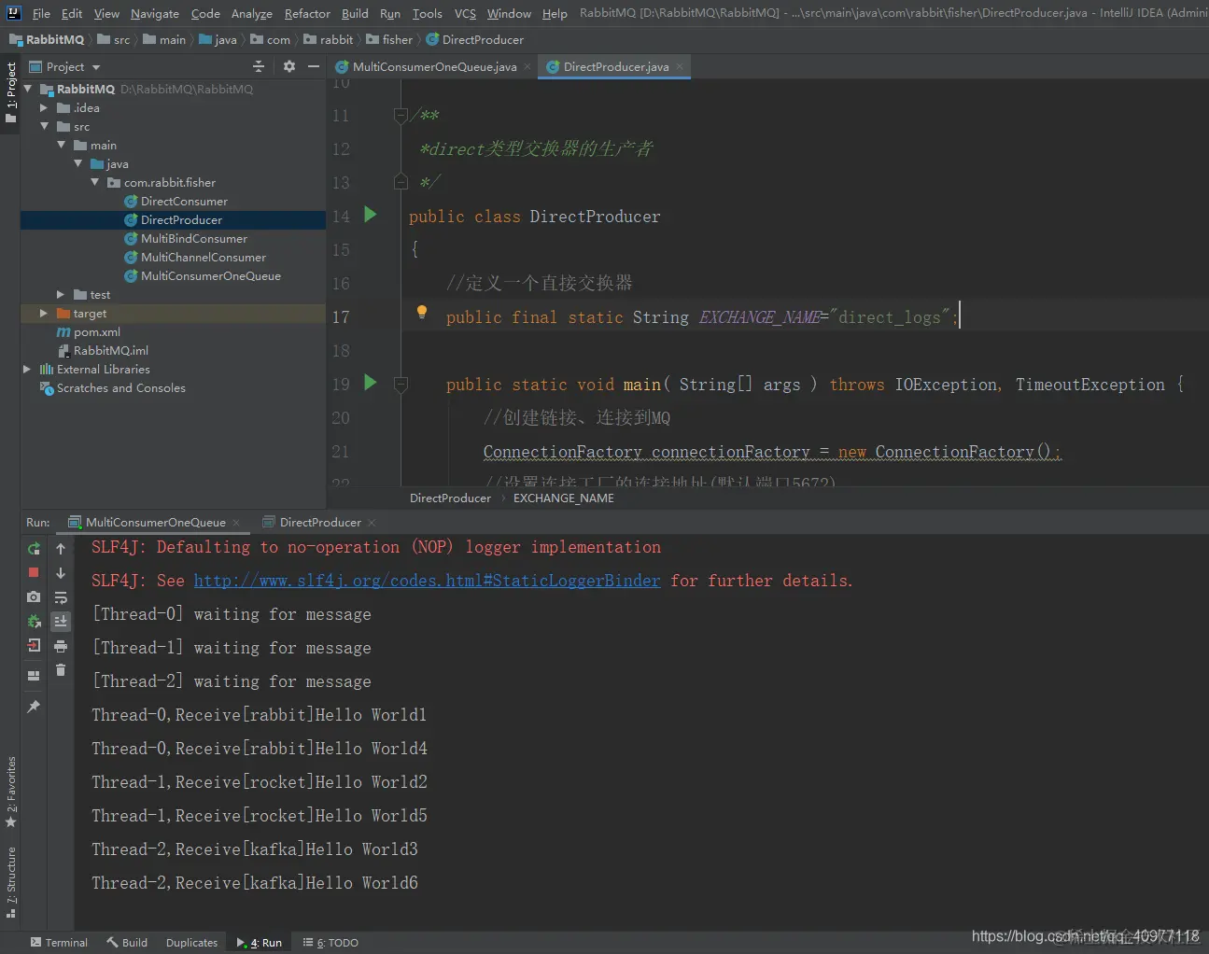
Task: Toggle soft-wrap in the console
Action: (x=61, y=597)
